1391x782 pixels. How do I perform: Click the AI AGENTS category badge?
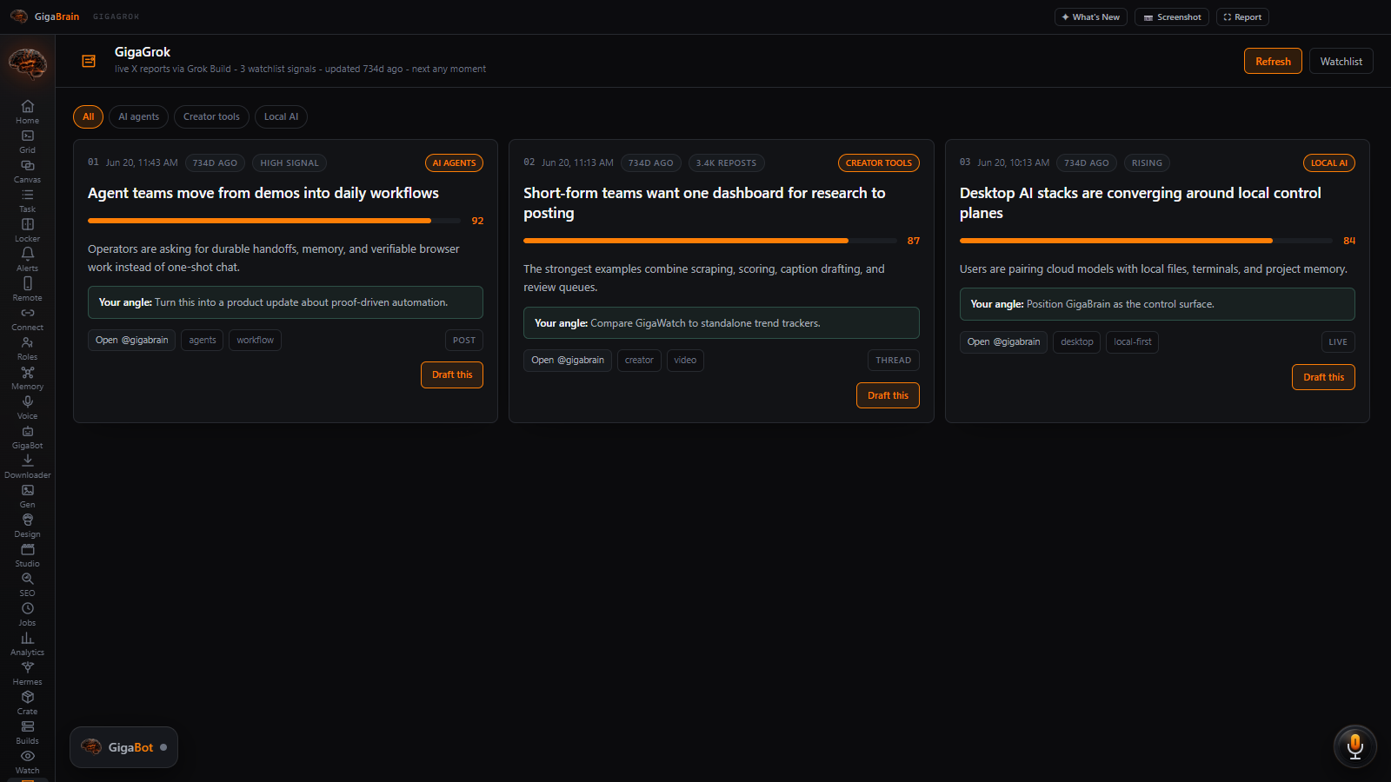[454, 162]
